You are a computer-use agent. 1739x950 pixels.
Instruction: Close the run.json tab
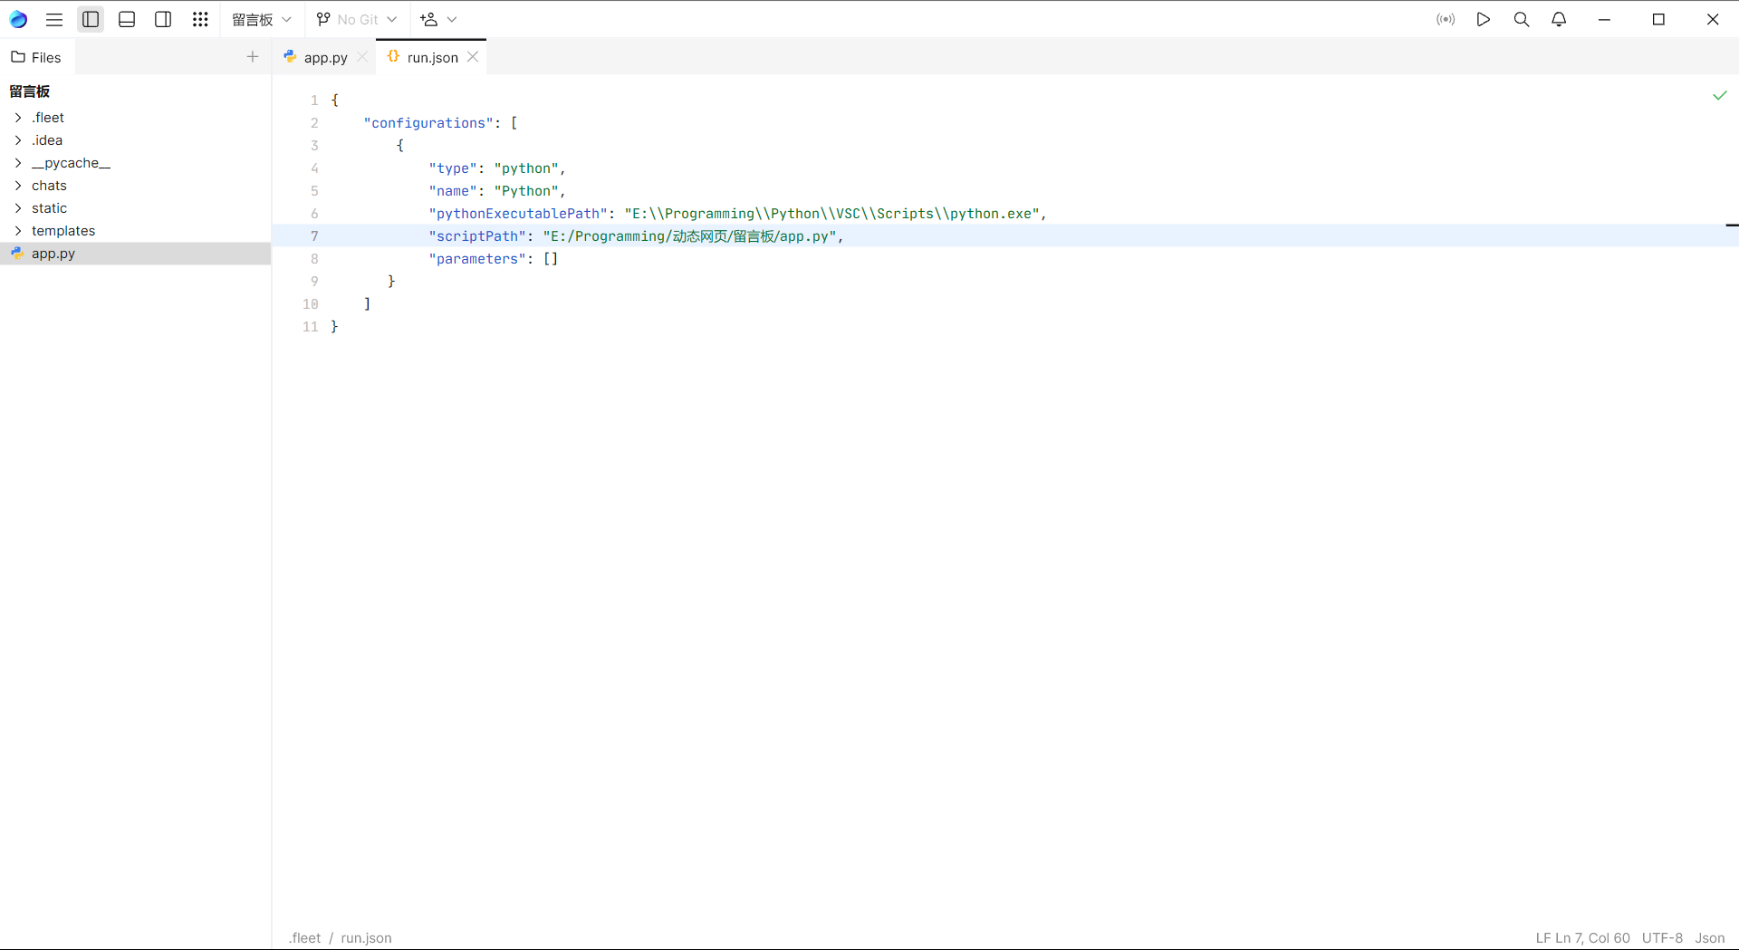pyautogui.click(x=473, y=57)
